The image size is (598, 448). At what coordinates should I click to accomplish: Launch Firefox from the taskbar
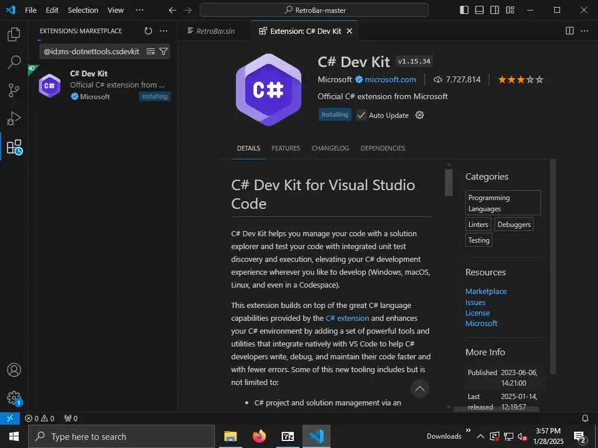[x=259, y=436]
